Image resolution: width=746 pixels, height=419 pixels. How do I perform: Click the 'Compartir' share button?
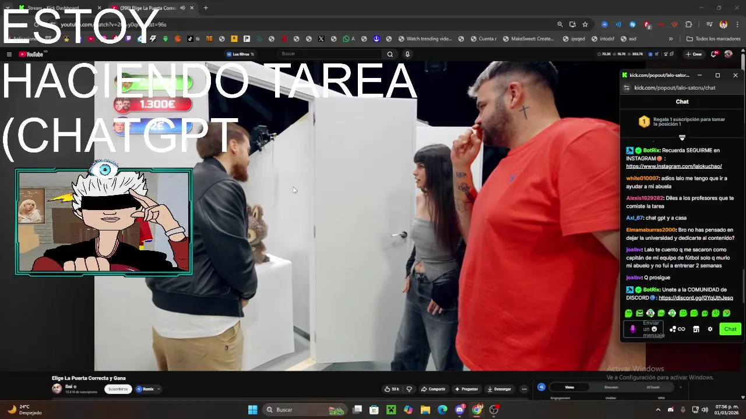pos(433,389)
